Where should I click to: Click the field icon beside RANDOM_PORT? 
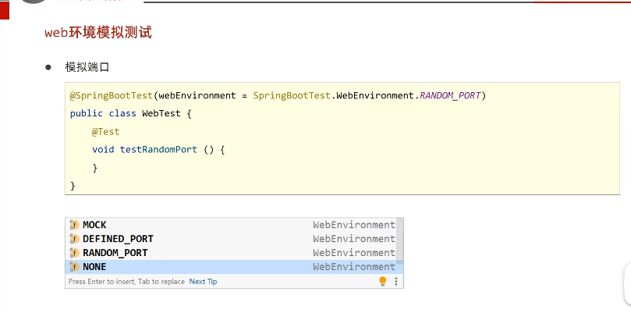pos(74,253)
